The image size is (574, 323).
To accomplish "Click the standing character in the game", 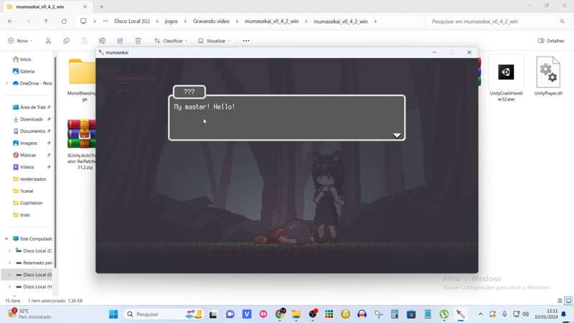I will pyautogui.click(x=326, y=198).
